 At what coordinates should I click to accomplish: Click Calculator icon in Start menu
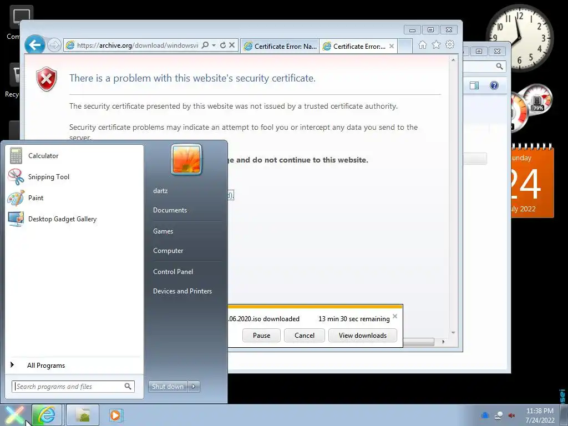click(16, 156)
